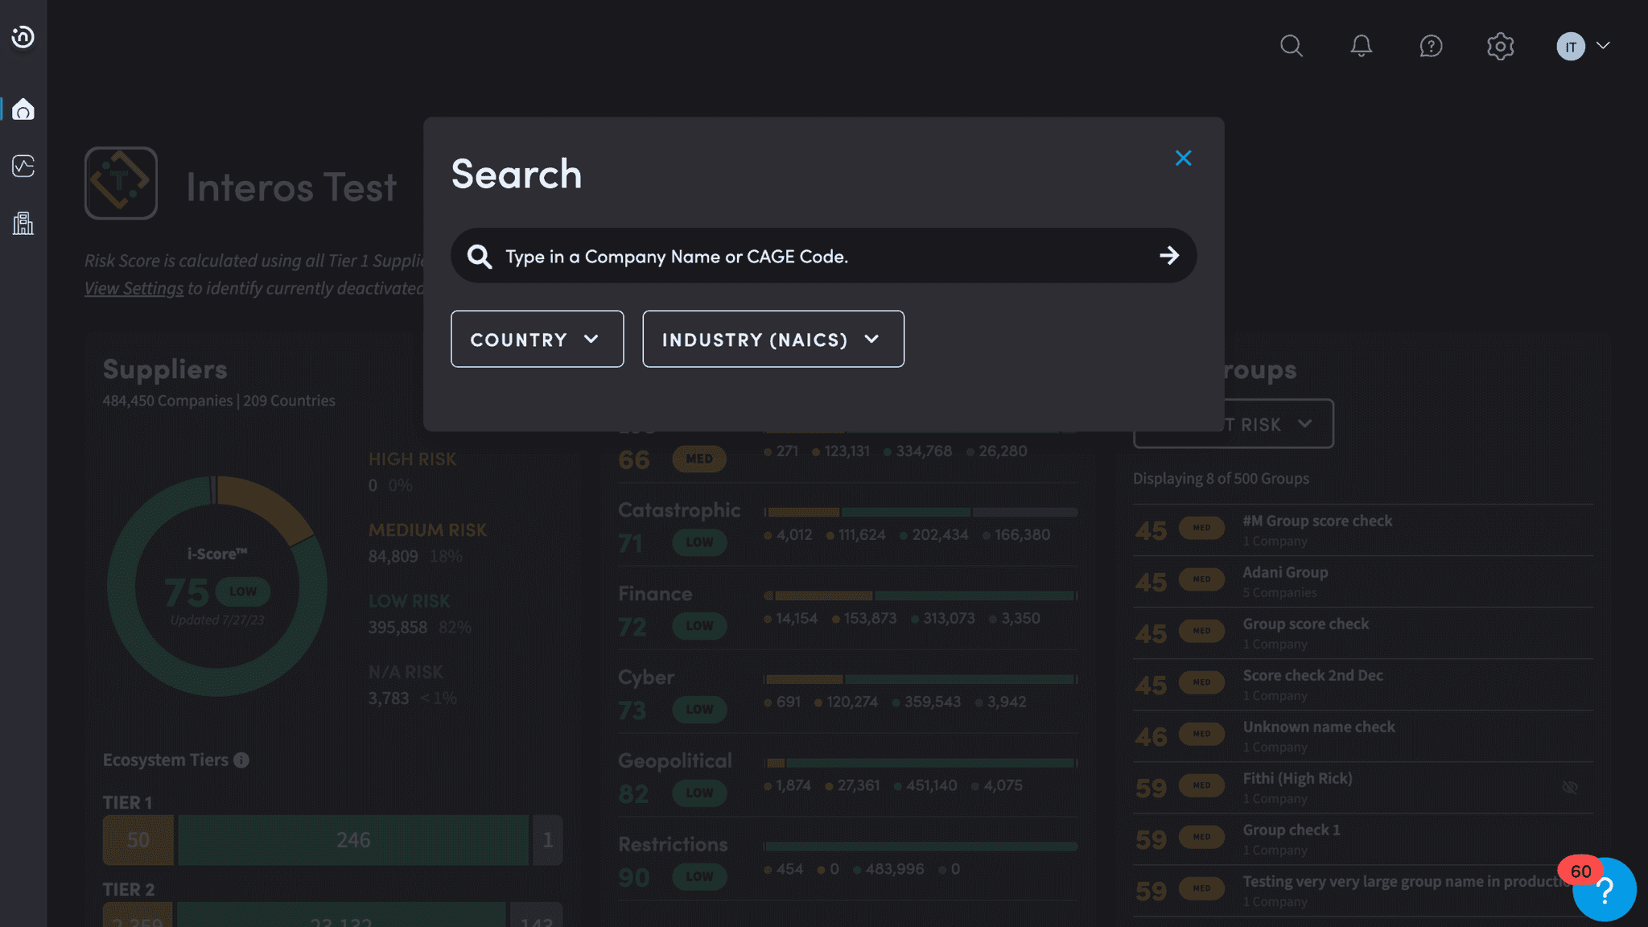
Task: Click the Interos logo icon in sidebar
Action: tap(23, 36)
